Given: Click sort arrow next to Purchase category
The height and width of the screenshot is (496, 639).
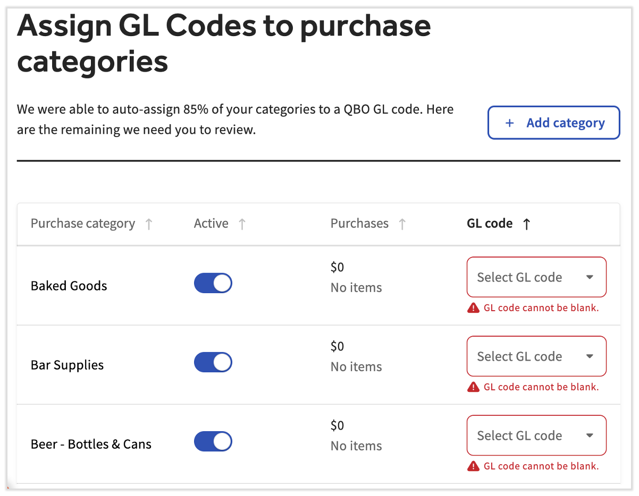Looking at the screenshot, I should point(149,224).
